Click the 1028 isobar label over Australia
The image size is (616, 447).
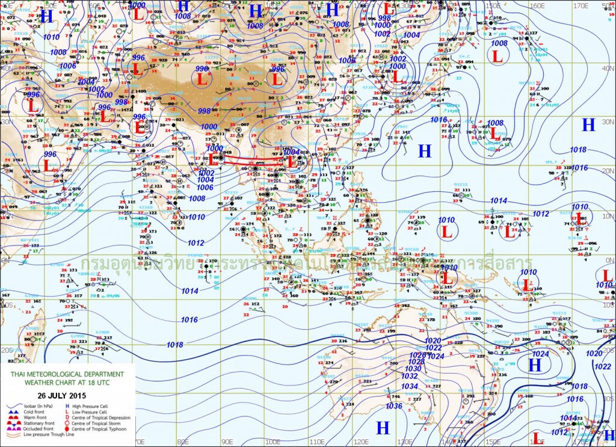pos(416,362)
